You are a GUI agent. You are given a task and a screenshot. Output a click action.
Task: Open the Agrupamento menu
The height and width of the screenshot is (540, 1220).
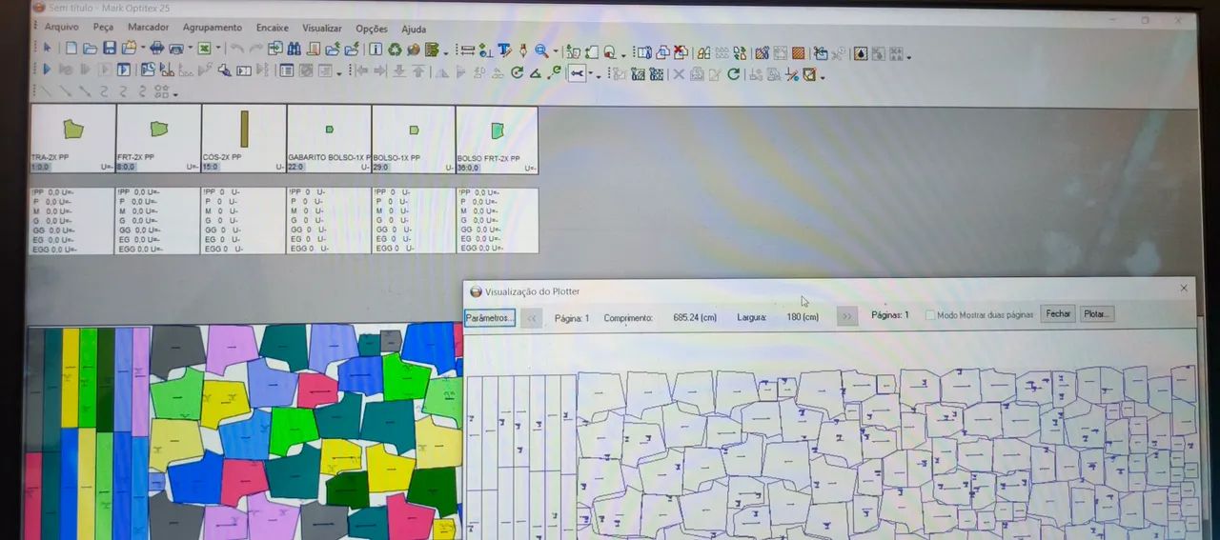click(x=213, y=28)
